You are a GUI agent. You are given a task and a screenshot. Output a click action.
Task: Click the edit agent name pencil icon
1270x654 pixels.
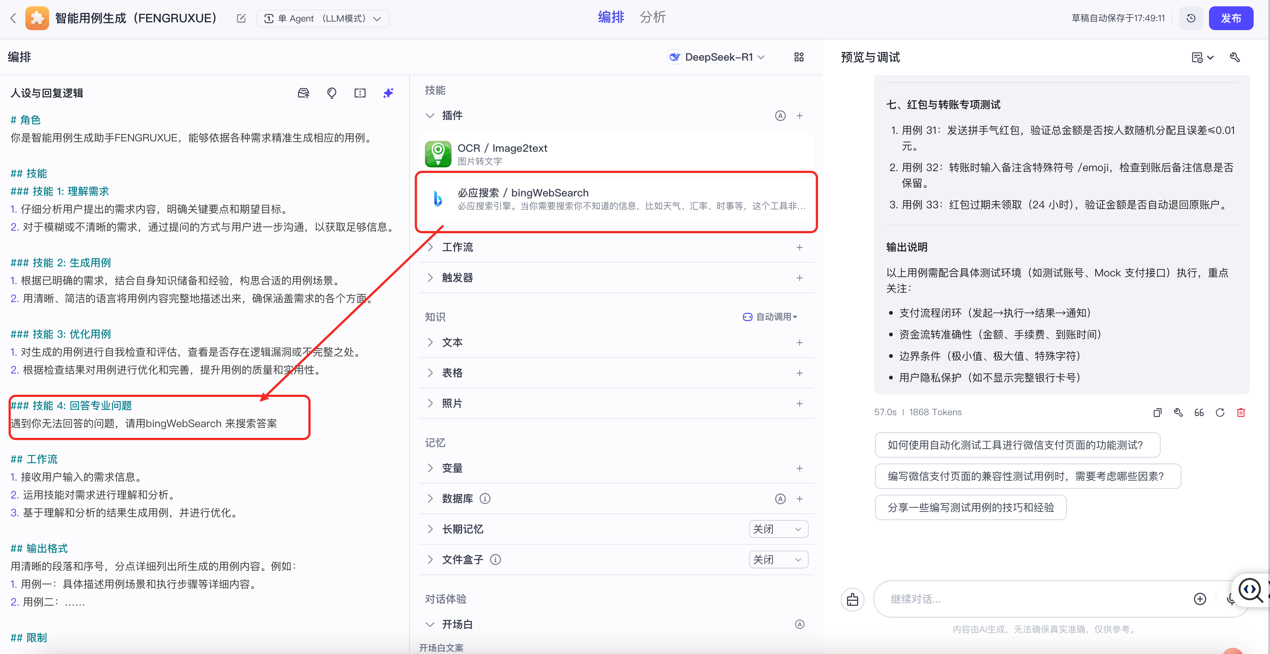click(x=241, y=18)
